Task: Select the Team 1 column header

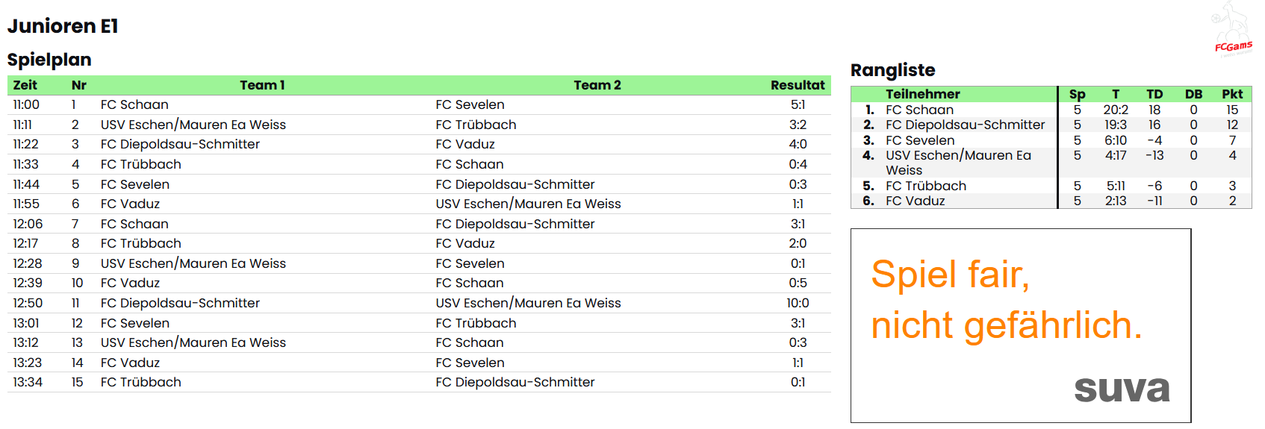Action: click(262, 85)
